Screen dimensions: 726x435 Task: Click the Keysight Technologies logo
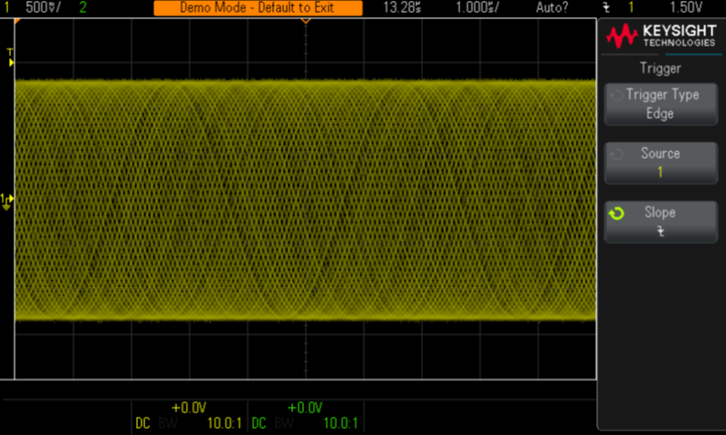coord(661,37)
